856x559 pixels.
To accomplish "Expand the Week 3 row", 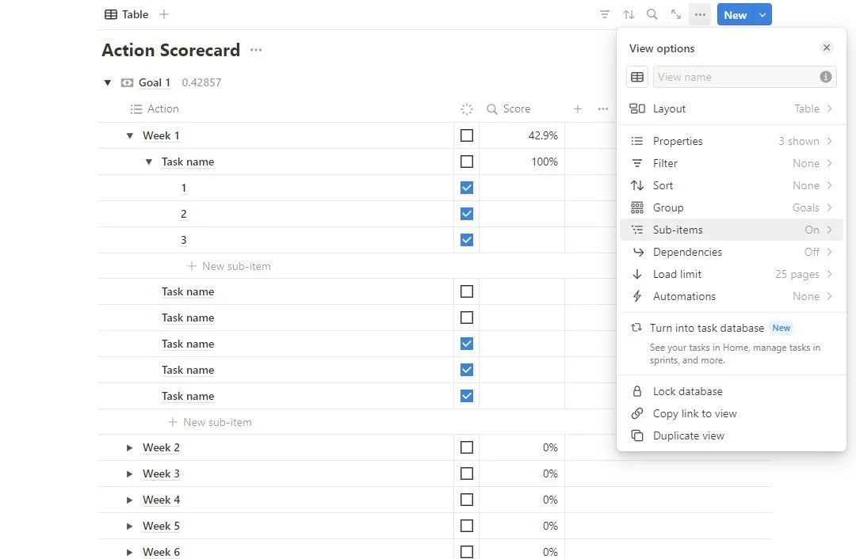I will (130, 473).
